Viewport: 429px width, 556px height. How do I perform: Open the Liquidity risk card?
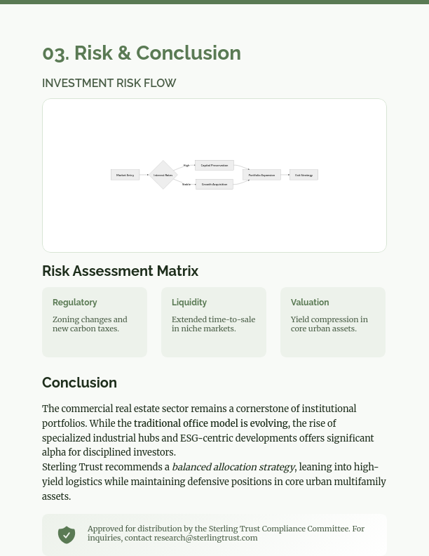pyautogui.click(x=214, y=322)
